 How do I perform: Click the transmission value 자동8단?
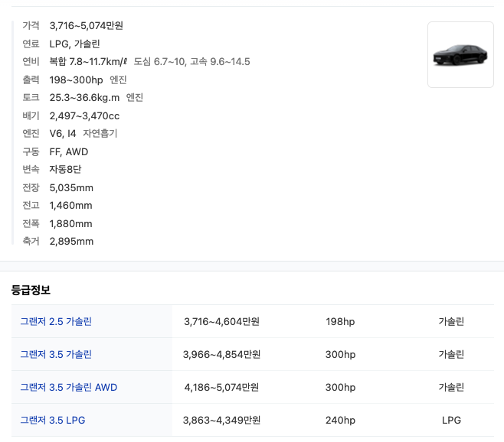coord(65,170)
